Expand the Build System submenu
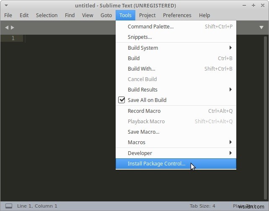The image size is (269, 211). click(230, 48)
